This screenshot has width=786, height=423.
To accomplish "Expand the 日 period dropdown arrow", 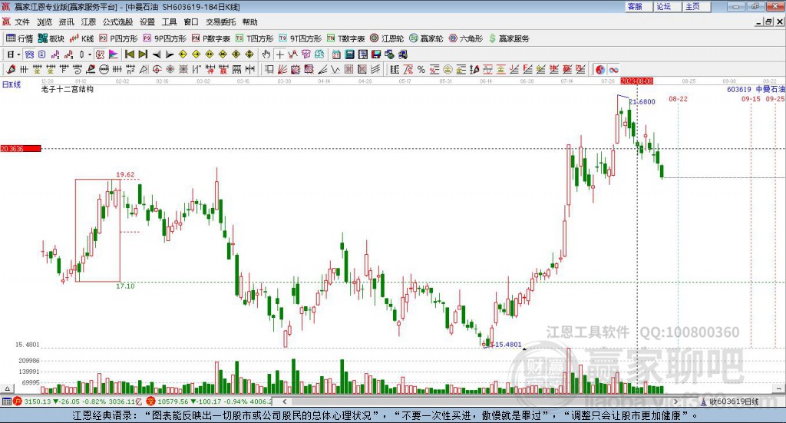I will (18, 55).
